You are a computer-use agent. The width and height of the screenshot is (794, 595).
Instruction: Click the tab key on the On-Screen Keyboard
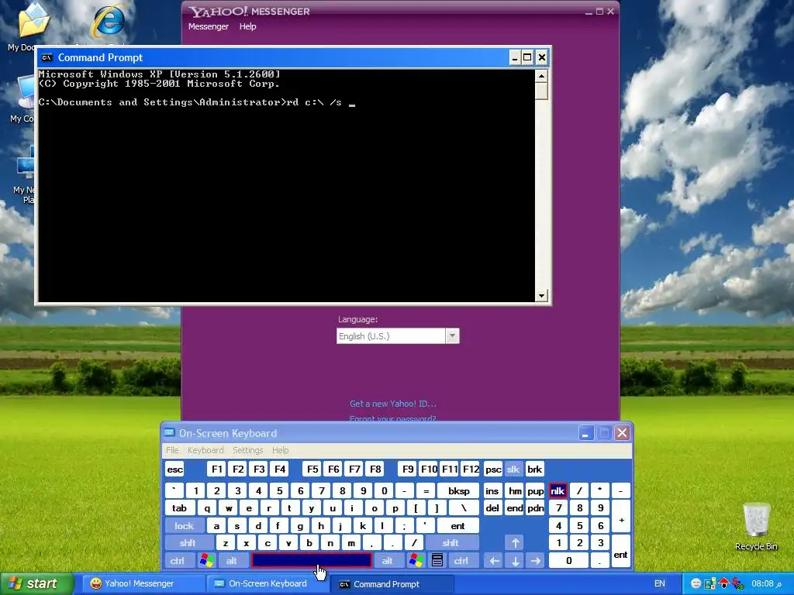tap(180, 508)
